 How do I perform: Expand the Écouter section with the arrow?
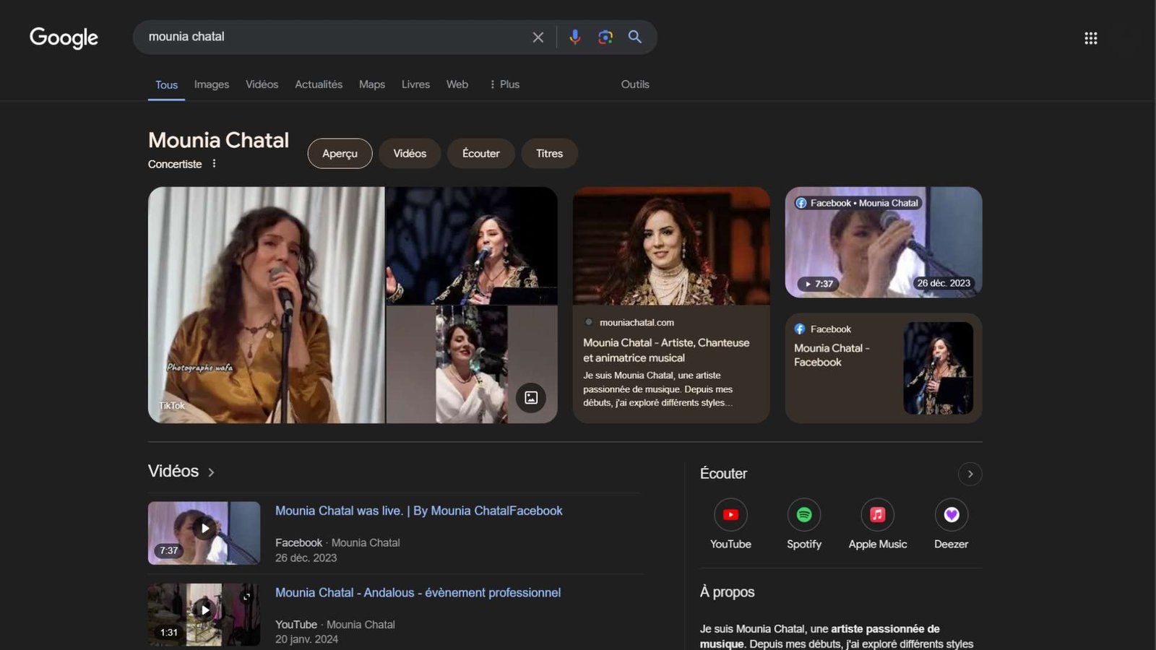click(x=970, y=474)
